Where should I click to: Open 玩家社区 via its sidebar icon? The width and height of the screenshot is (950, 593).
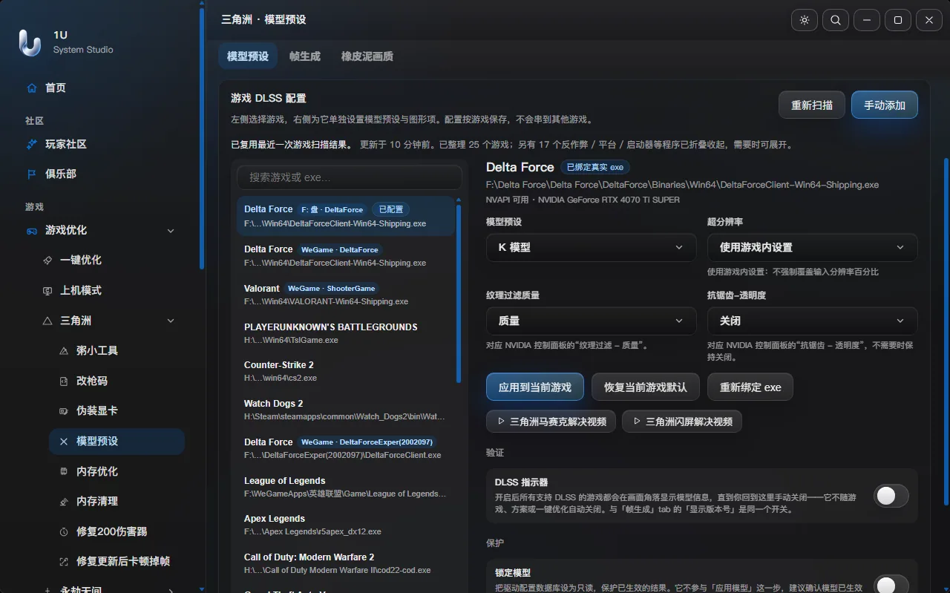tap(31, 144)
